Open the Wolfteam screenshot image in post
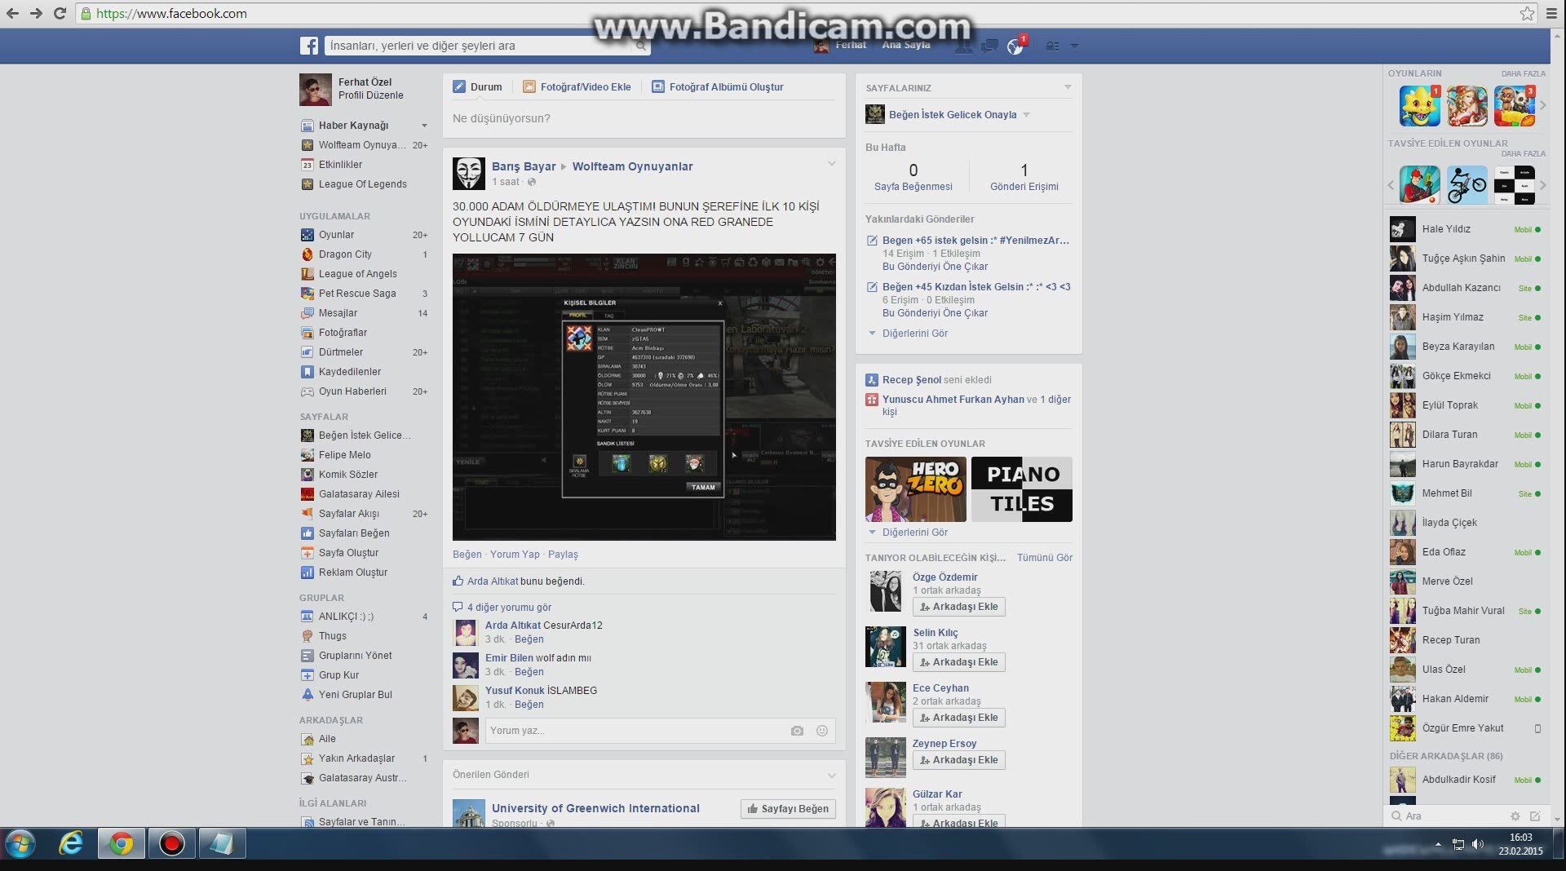 click(x=644, y=397)
